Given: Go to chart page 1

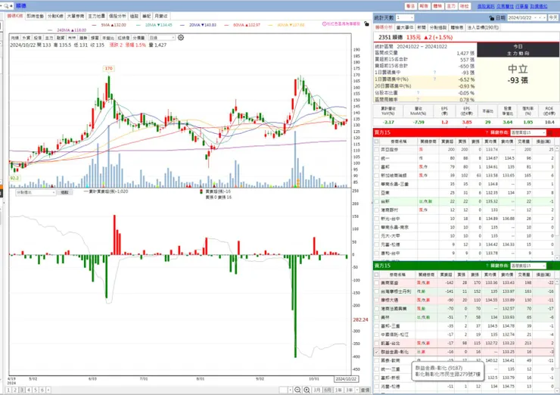Looking at the screenshot, I should (x=8, y=390).
